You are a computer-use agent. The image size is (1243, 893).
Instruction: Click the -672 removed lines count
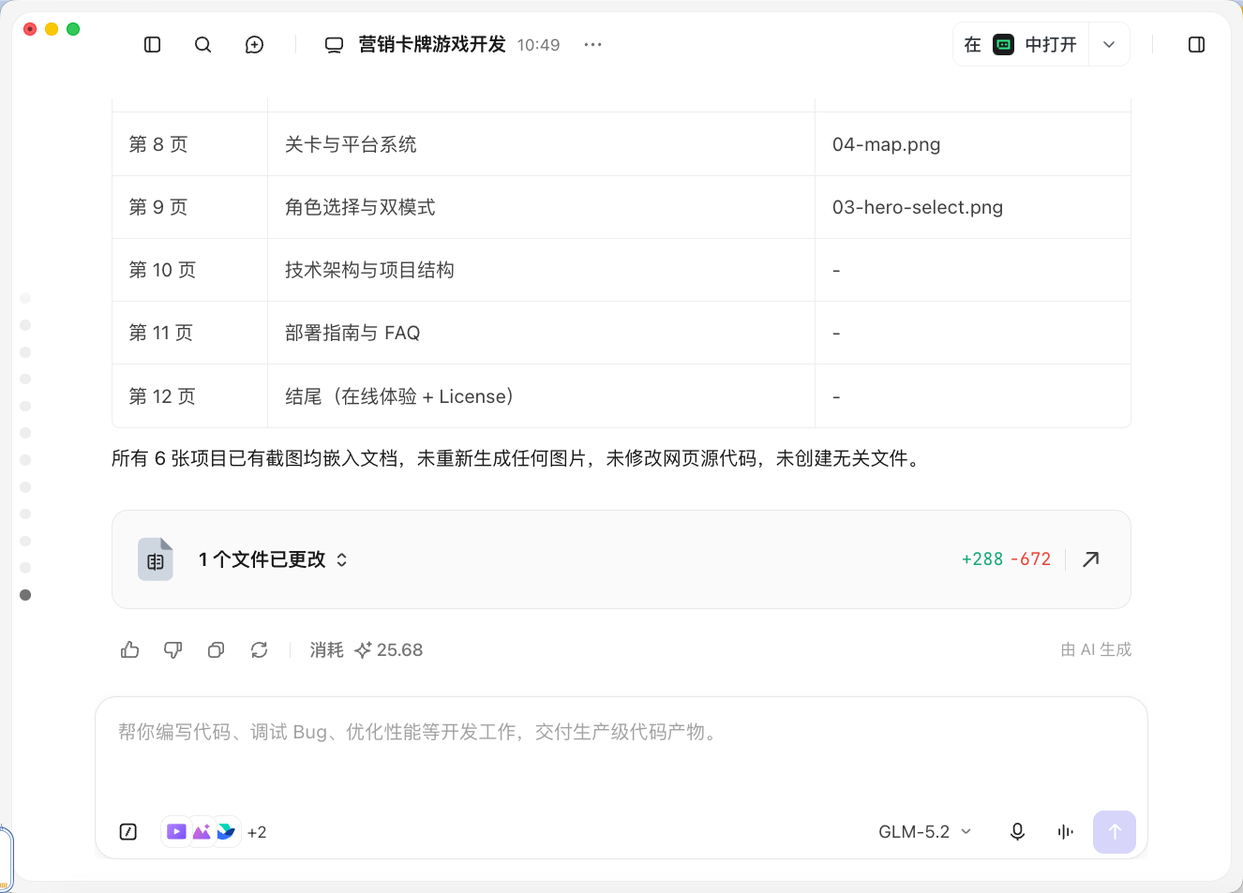click(1030, 559)
